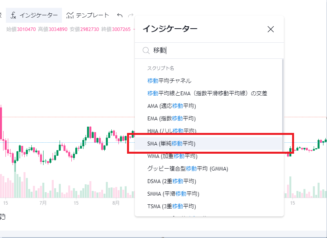Add EMA (指数移動平均) indicator

tap(171, 118)
